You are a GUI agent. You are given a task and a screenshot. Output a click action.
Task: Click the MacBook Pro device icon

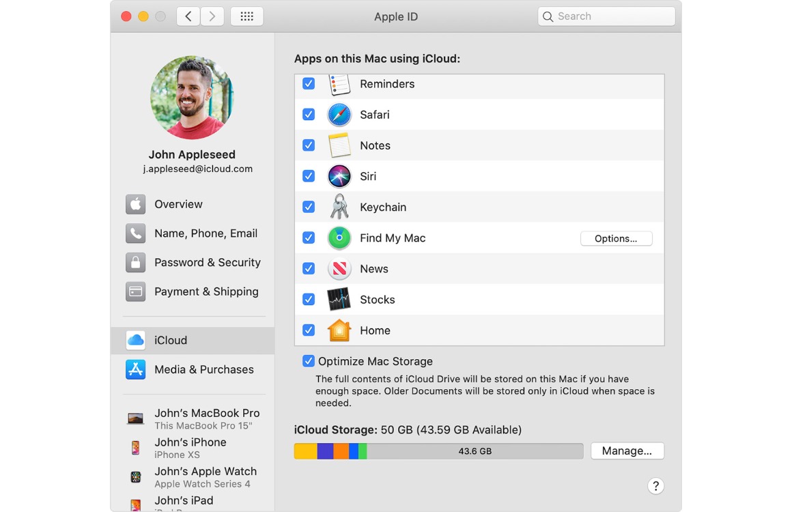[135, 418]
